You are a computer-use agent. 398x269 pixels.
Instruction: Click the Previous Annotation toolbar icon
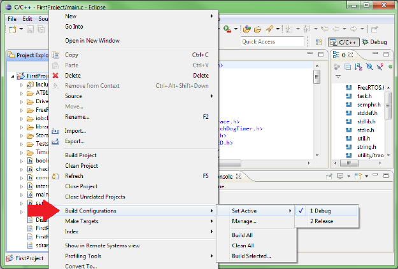point(307,29)
